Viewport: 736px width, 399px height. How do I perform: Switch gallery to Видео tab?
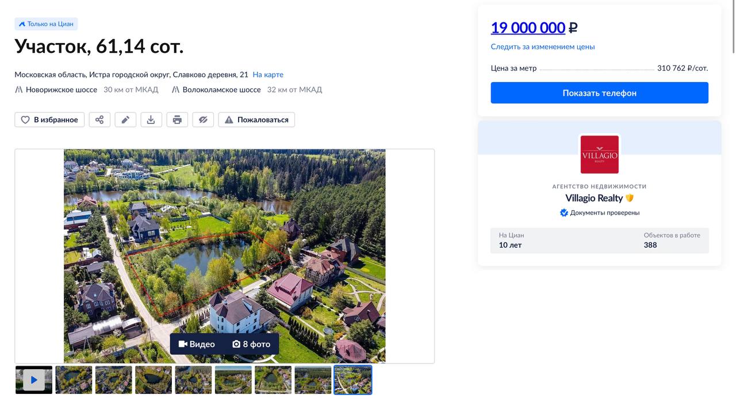(x=197, y=344)
